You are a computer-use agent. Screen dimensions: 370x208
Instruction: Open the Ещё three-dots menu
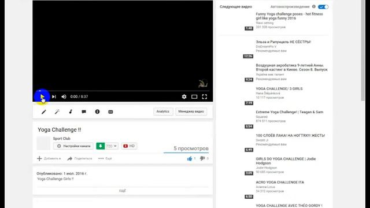(x=105, y=158)
